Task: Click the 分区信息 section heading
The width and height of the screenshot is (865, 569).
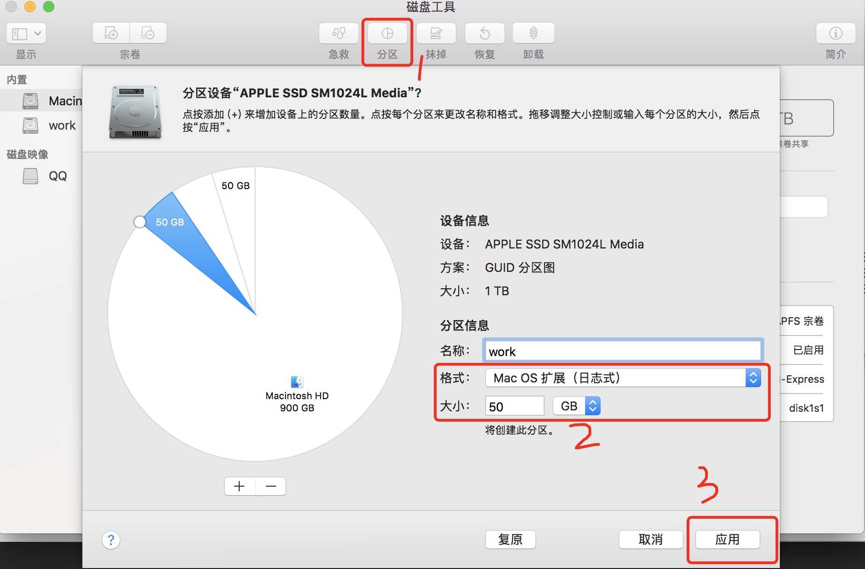Action: click(x=464, y=326)
